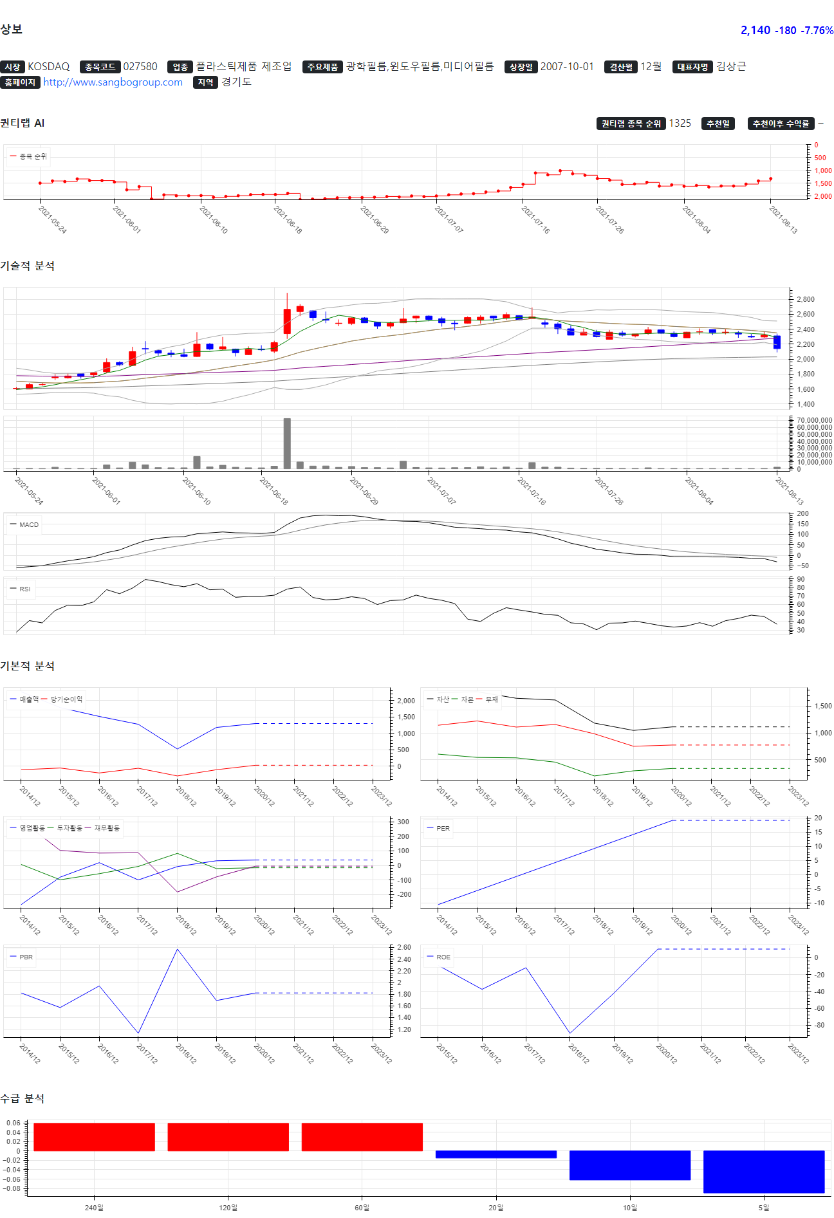
Task: Click the 퀀티랩 종목 순위 badge
Action: [631, 124]
